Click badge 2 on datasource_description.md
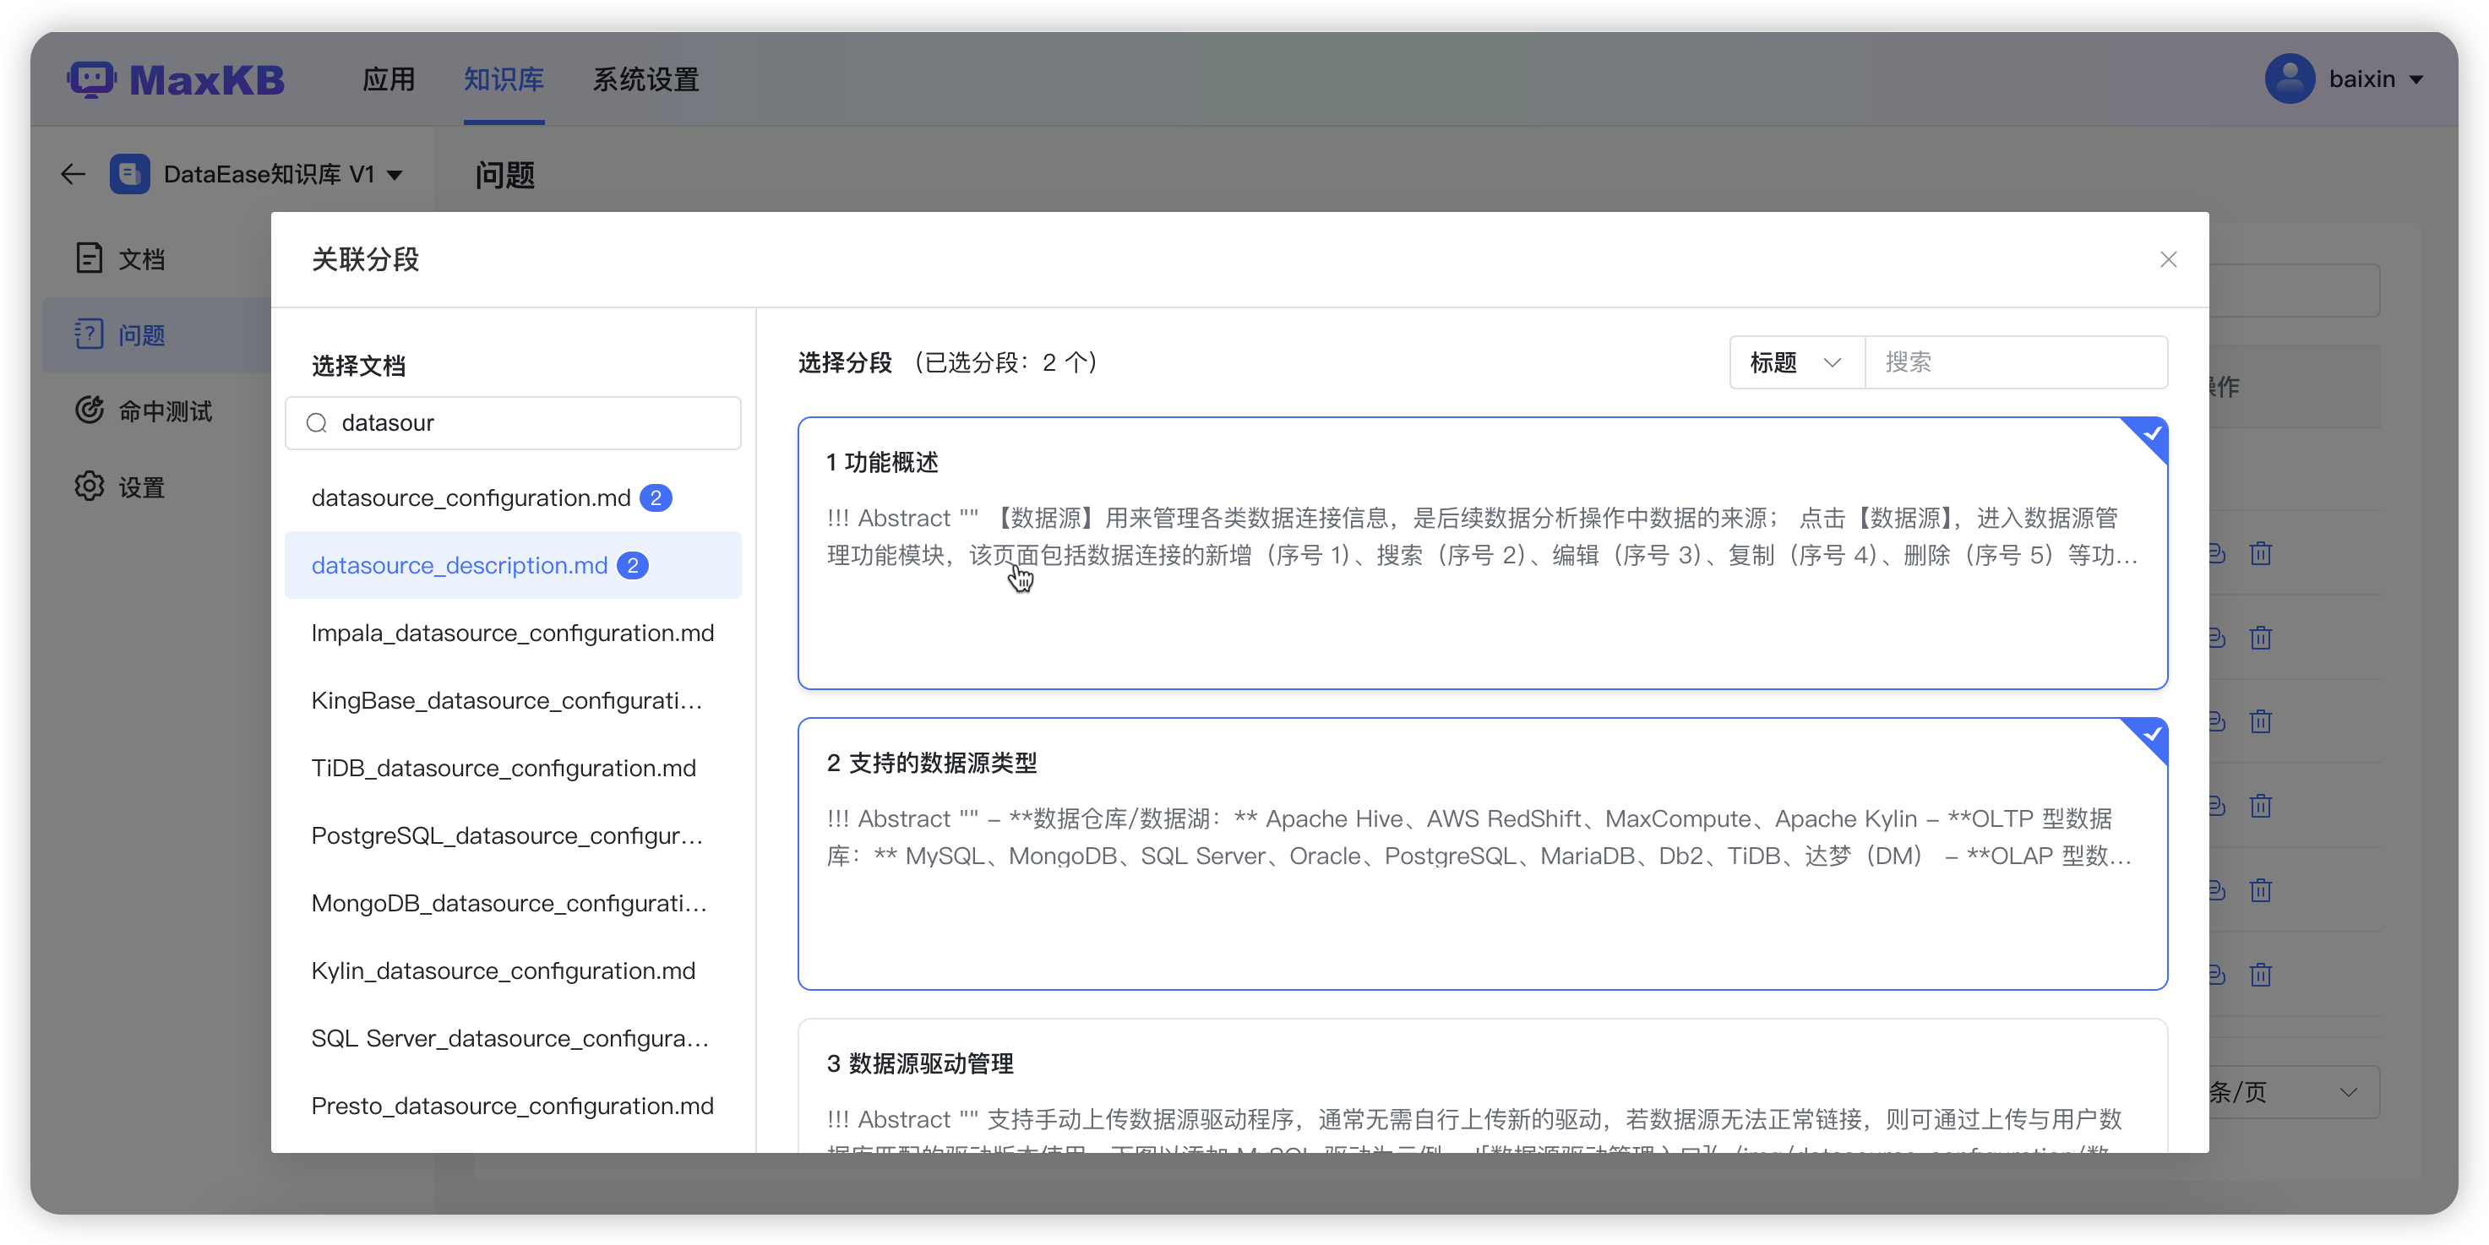 pos(633,565)
